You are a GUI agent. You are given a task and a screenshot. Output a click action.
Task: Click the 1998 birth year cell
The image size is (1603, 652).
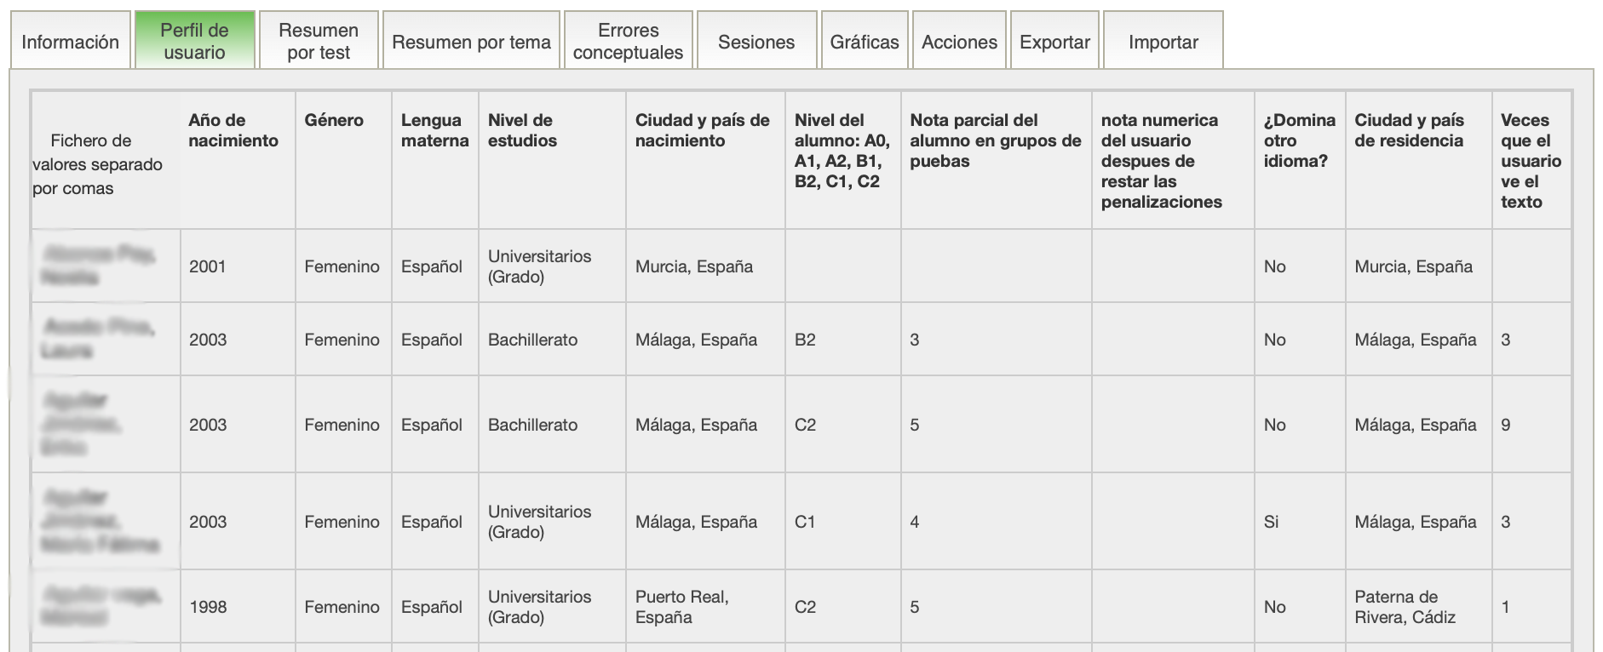pyautogui.click(x=208, y=607)
